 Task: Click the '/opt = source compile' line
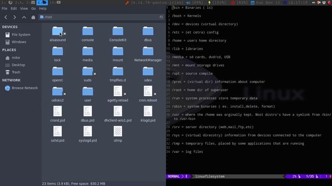tap(192, 73)
